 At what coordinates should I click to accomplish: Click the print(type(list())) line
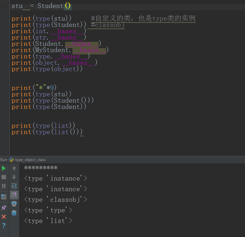(x=47, y=132)
